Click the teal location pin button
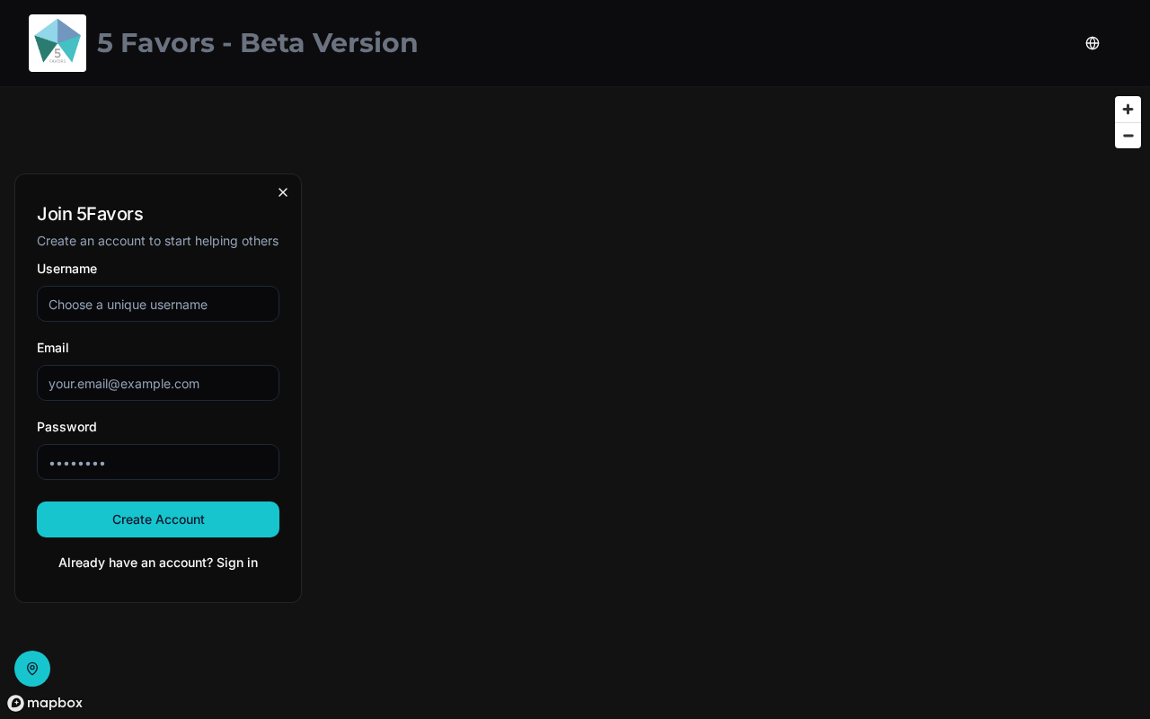Image resolution: width=1150 pixels, height=719 pixels. (32, 669)
